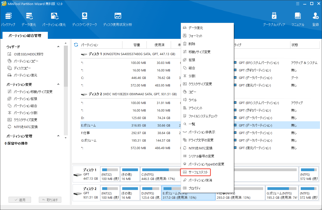This screenshot has width=322, height=210.
Task: Select シリアル番号の変更 in context menu
Action: click(x=207, y=156)
